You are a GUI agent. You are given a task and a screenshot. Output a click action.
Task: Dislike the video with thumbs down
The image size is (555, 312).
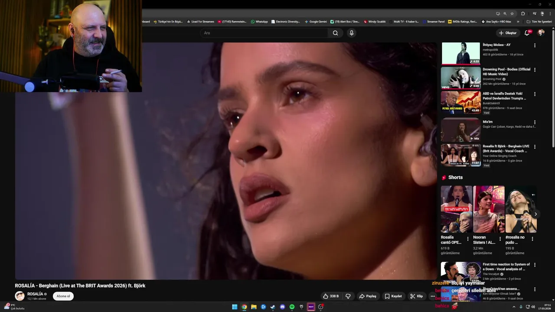pos(348,296)
